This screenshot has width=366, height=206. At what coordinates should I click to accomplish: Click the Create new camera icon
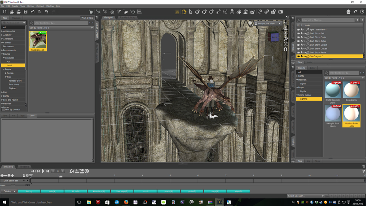pyautogui.click(x=91, y=12)
